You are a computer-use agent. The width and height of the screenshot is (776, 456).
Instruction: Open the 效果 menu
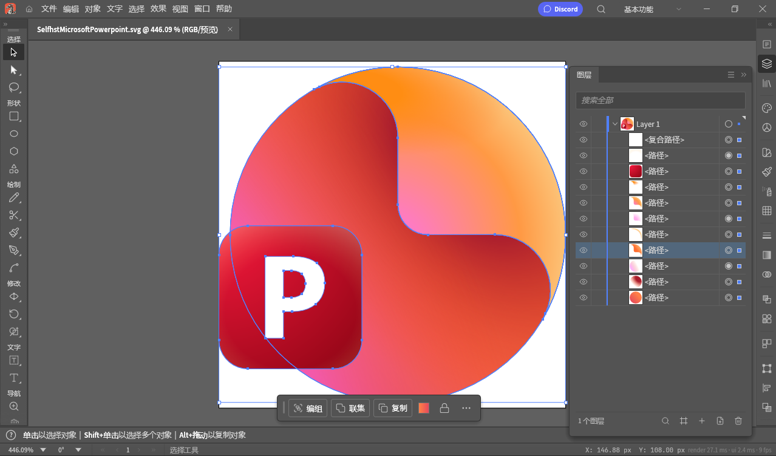(158, 9)
